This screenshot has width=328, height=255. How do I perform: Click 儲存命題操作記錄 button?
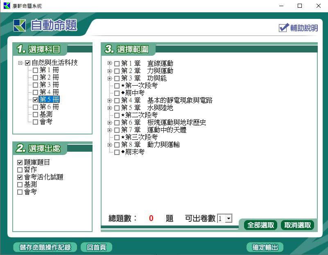pos(45,248)
